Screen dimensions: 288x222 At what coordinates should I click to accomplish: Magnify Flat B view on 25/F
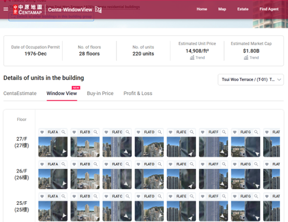click(96, 197)
